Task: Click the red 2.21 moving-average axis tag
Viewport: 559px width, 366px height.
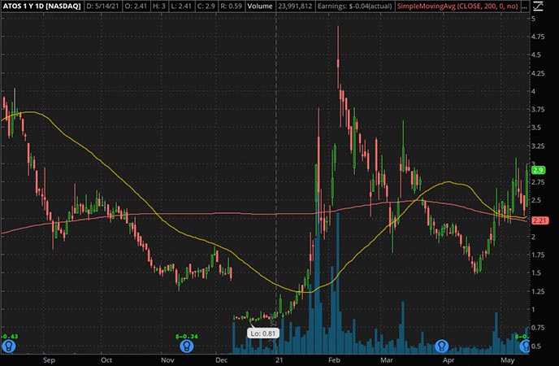Action: 539,220
